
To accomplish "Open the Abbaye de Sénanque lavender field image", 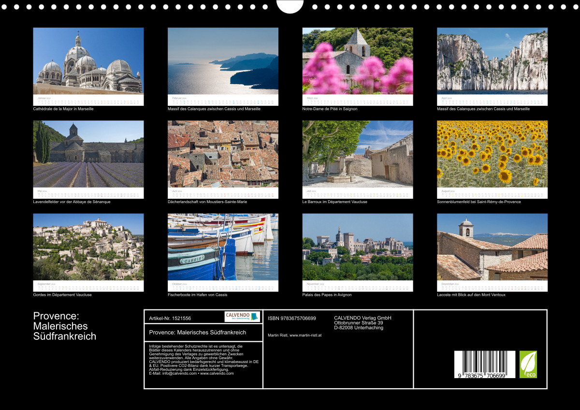I will [x=88, y=154].
